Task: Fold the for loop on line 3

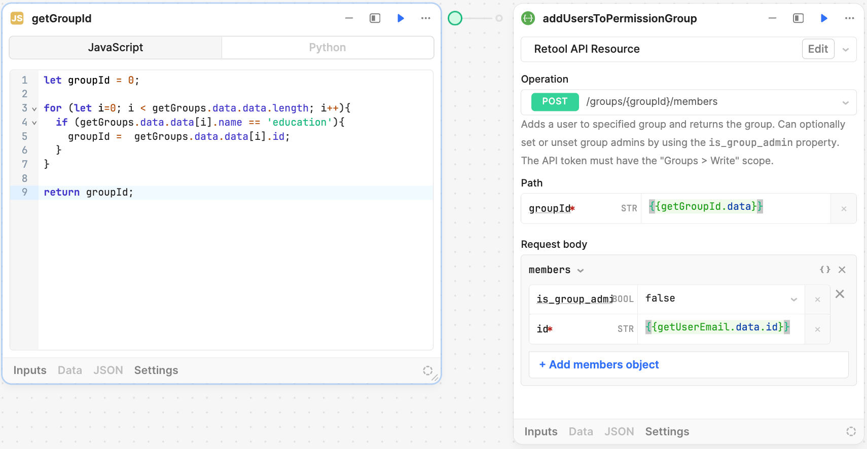Action: (x=34, y=108)
